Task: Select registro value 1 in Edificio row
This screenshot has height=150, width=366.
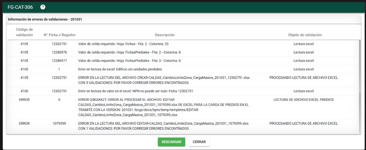Action: click(x=59, y=69)
